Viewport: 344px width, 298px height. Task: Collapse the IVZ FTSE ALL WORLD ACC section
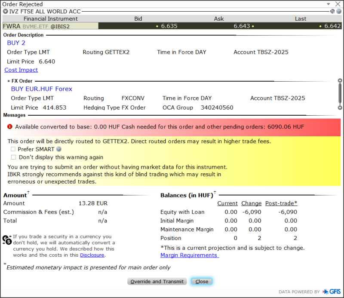(x=5, y=11)
